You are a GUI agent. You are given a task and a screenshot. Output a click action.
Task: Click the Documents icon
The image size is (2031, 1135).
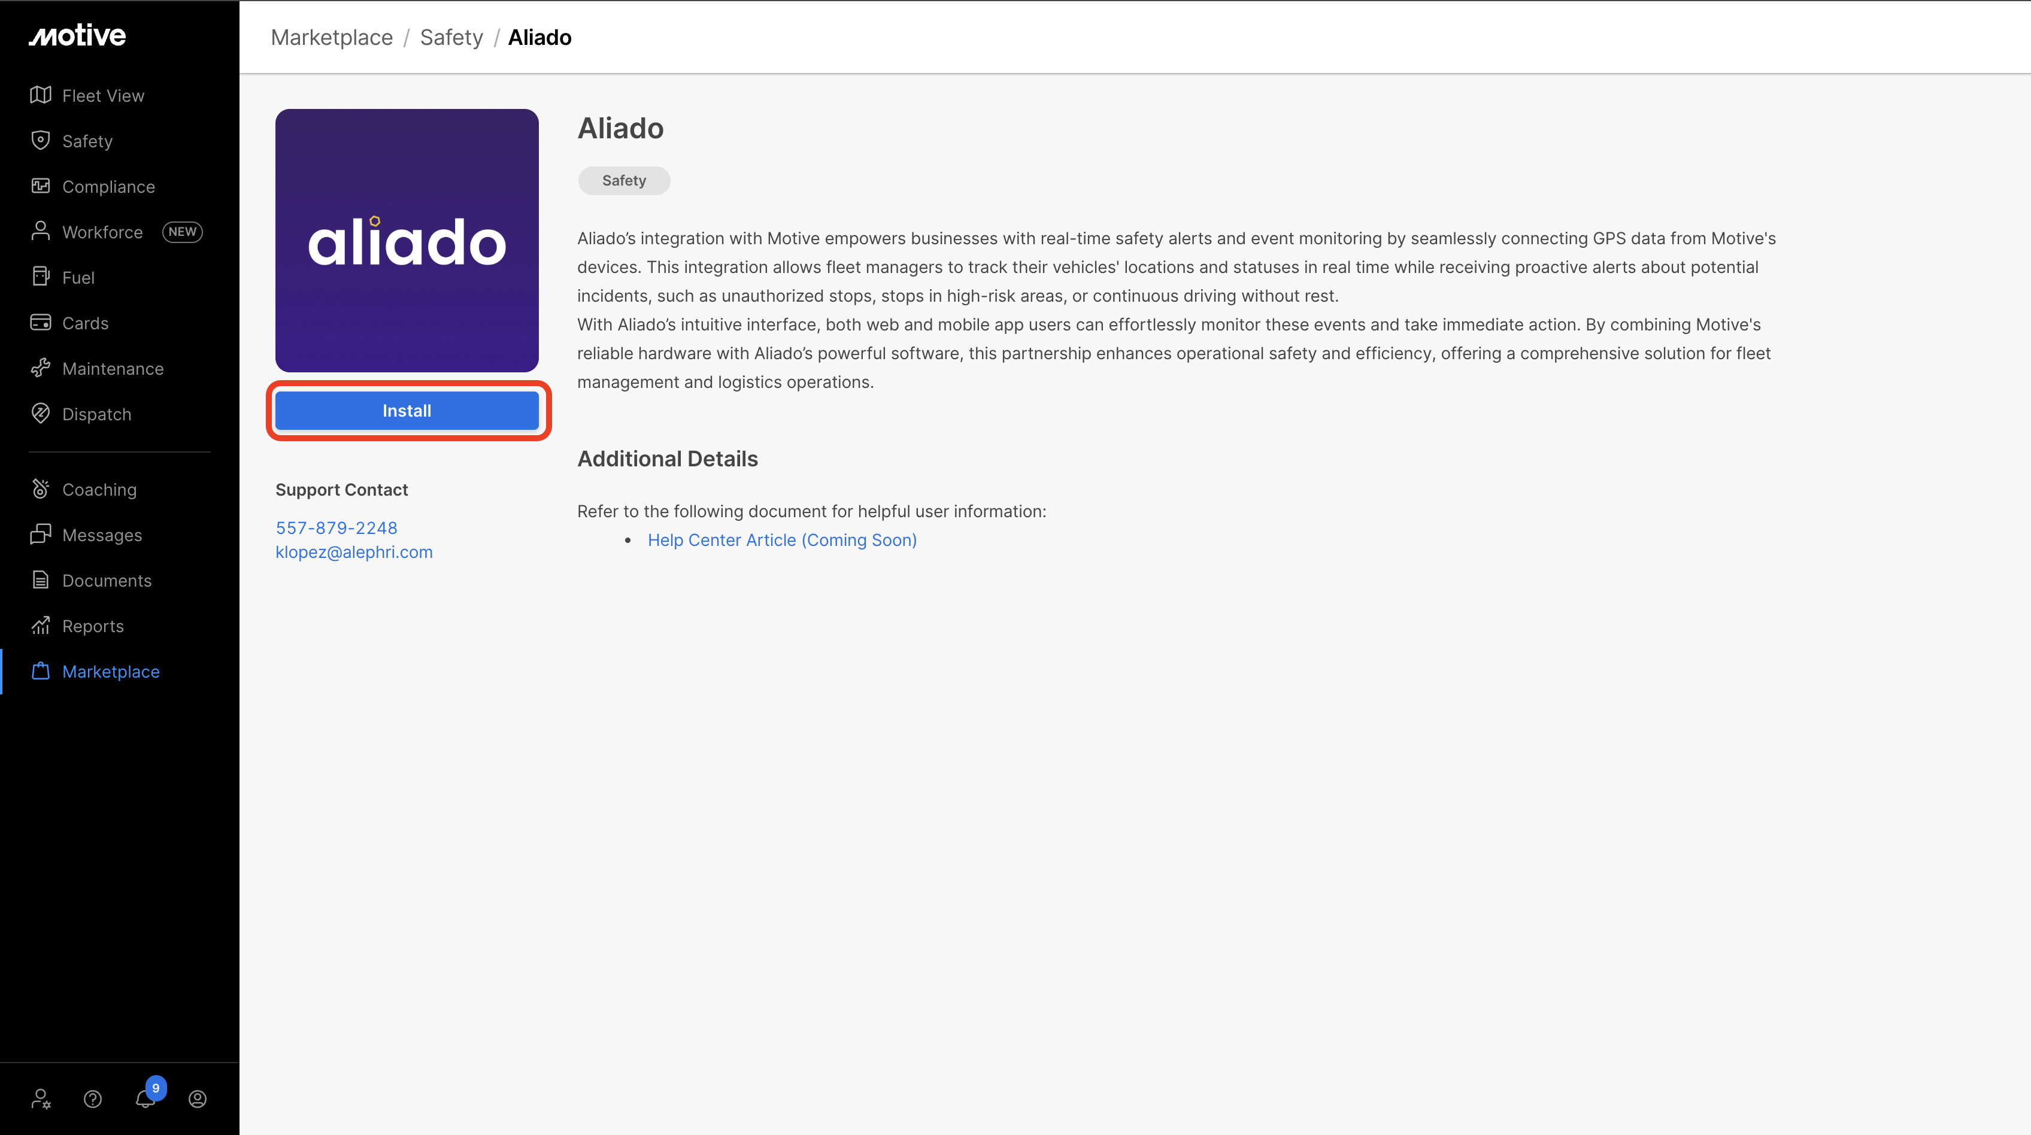40,580
